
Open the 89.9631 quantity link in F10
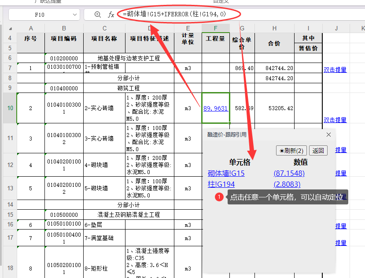pos(215,108)
